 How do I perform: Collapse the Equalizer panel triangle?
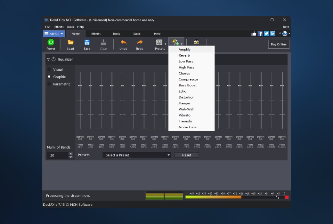pos(48,59)
